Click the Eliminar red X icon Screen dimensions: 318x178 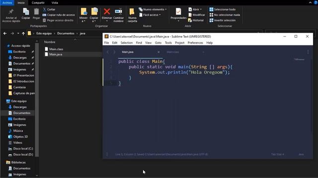point(107,11)
